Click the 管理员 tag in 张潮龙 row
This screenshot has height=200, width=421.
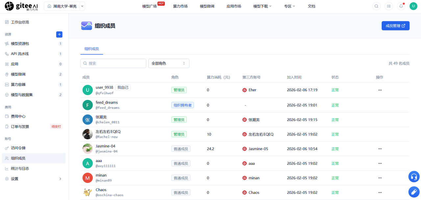(x=179, y=120)
